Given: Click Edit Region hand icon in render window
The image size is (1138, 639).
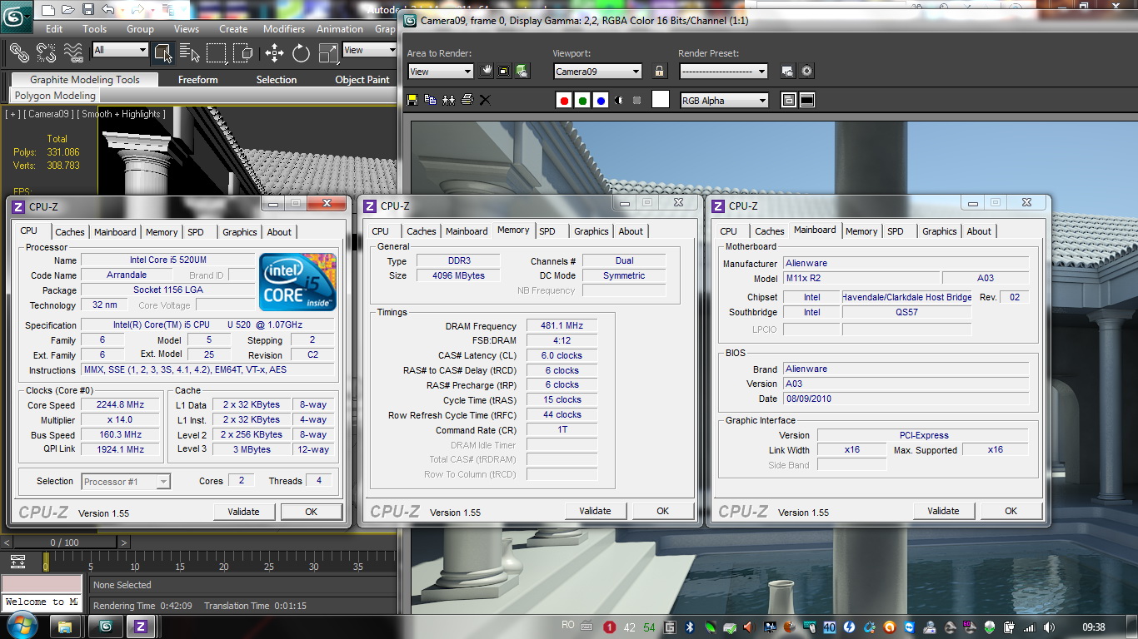Looking at the screenshot, I should click(486, 72).
